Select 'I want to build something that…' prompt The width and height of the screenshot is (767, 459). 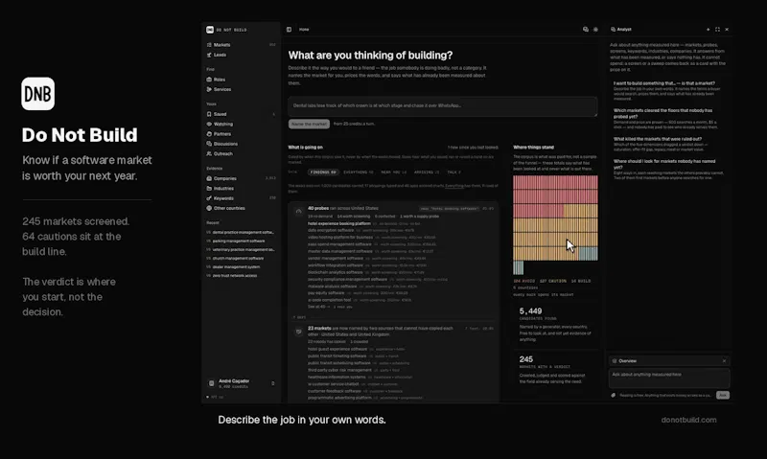pyautogui.click(x=669, y=91)
